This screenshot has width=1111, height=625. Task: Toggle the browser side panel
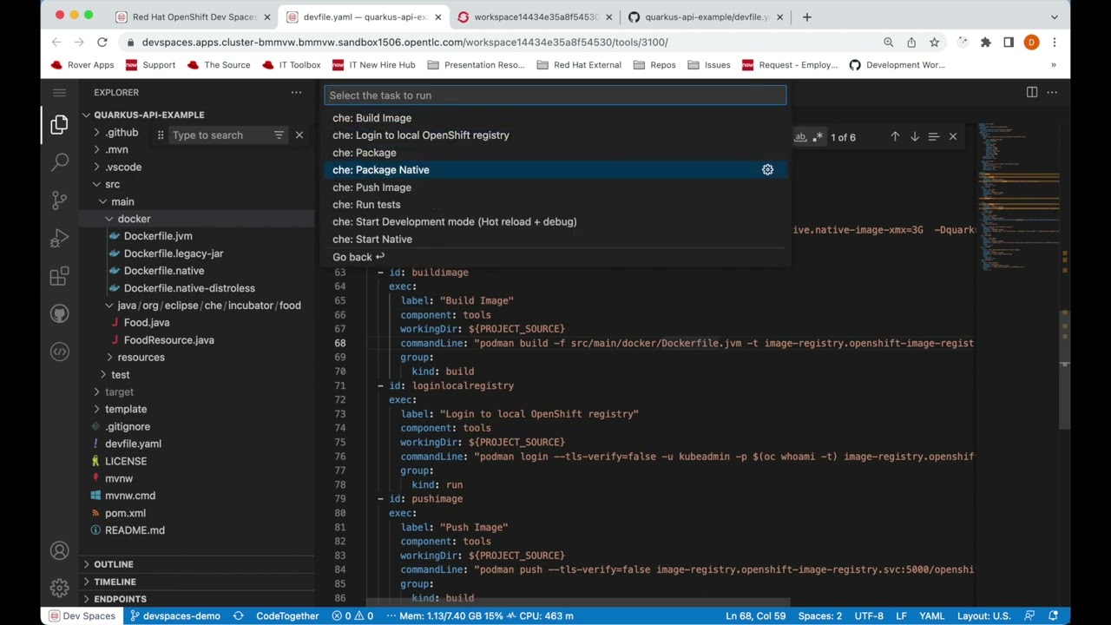(x=1009, y=42)
